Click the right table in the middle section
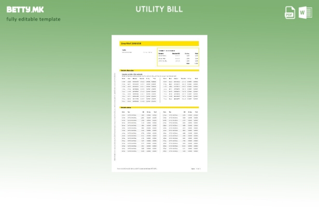Screen dimensions: 319x207 coord(180,89)
